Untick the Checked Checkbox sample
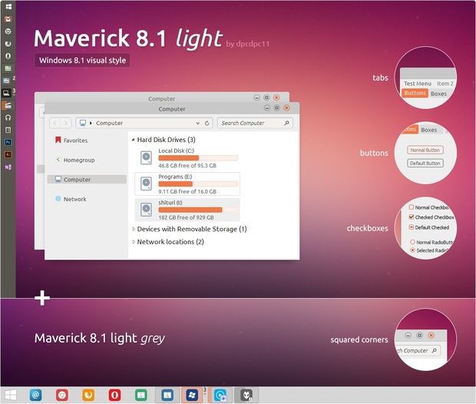Image resolution: width=476 pixels, height=404 pixels. click(x=412, y=217)
